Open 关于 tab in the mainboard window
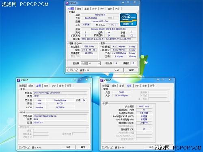The image size is (203, 152). [69, 86]
